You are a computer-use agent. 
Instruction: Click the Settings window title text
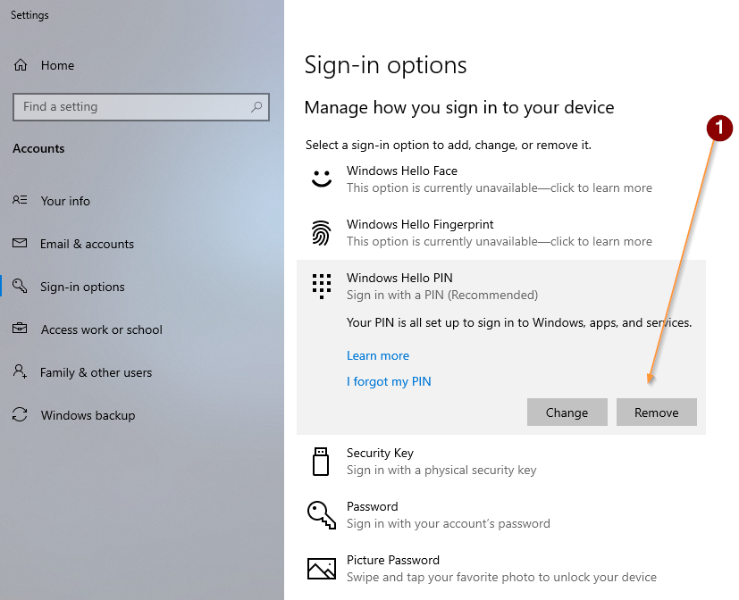(29, 15)
